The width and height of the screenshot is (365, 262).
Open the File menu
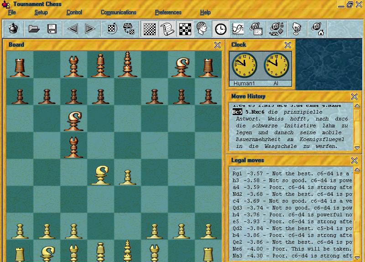point(12,12)
